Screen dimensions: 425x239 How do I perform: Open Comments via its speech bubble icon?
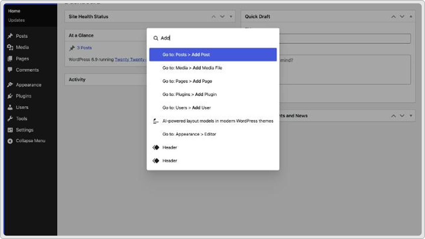[x=9, y=70]
